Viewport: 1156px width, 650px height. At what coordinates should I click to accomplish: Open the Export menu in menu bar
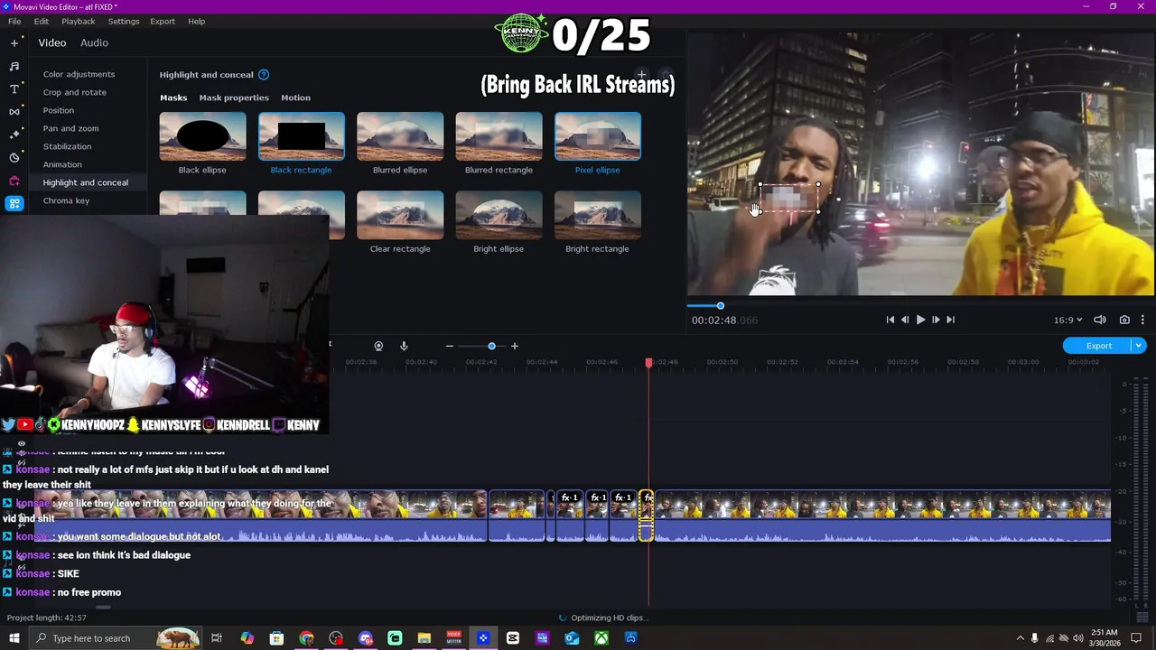pos(163,21)
